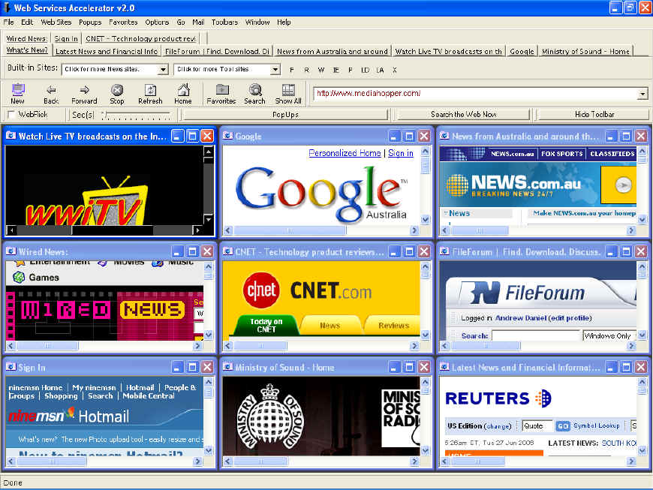Expand the 'Click for more Tool sites' dropdown
This screenshot has height=490, width=653.
coord(275,70)
